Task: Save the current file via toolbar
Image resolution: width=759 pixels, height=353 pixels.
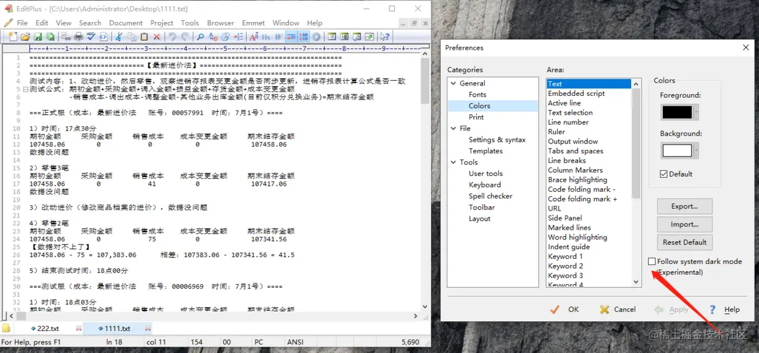Action: coord(38,37)
